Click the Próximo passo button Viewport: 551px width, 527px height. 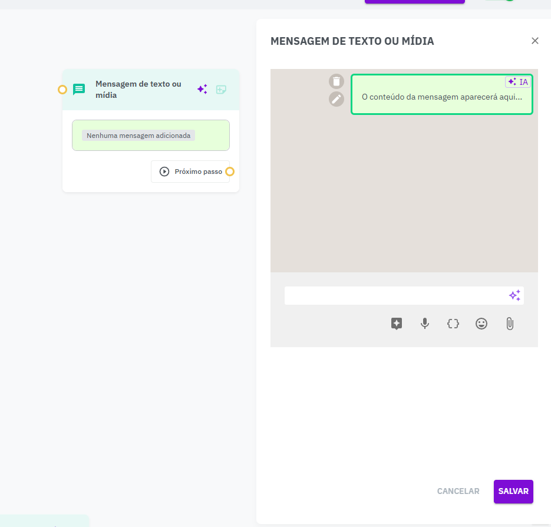pyautogui.click(x=190, y=172)
